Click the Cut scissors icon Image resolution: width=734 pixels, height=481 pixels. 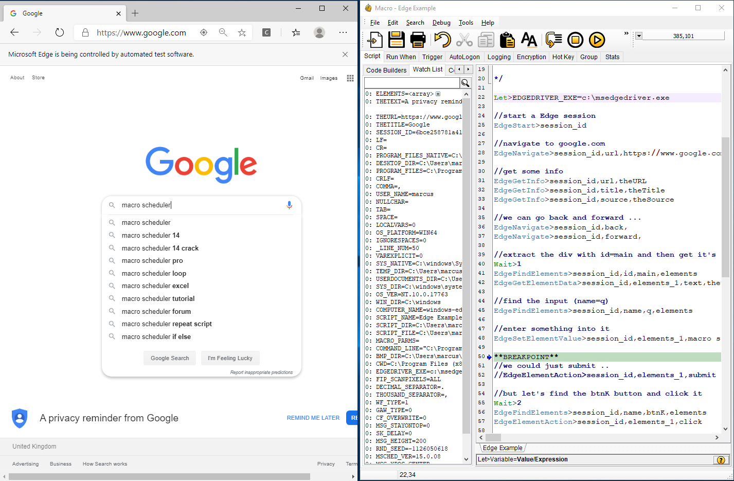(464, 40)
